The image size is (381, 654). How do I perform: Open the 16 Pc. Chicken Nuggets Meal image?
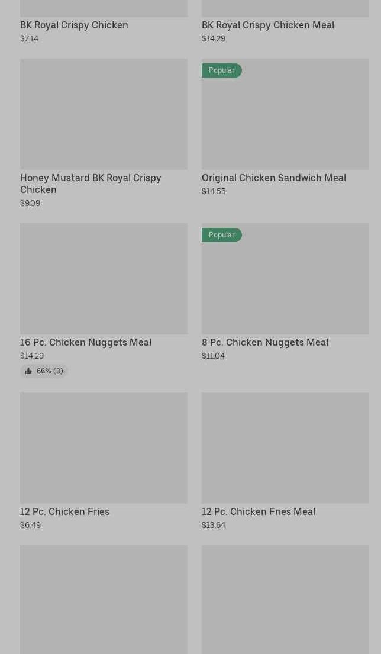[x=104, y=279]
